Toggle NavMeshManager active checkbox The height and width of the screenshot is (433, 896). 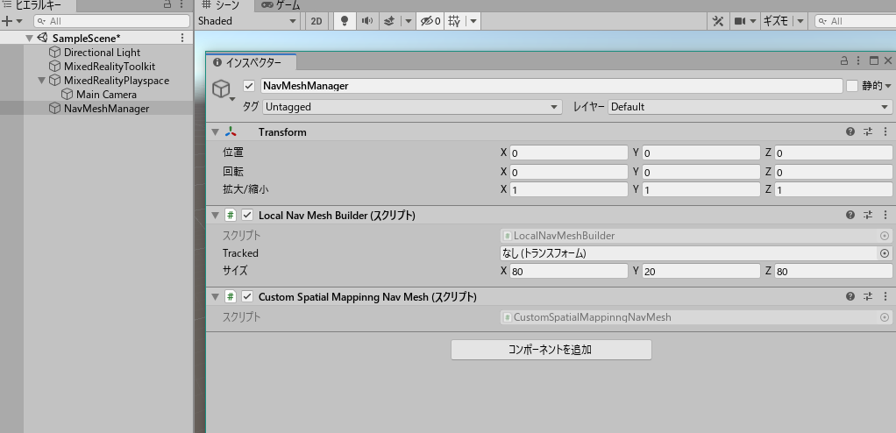coord(249,86)
